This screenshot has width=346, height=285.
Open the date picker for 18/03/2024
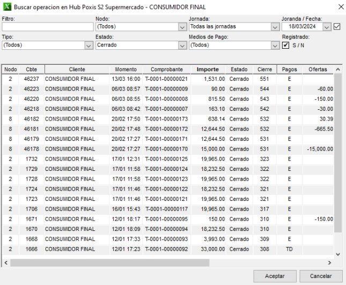pyautogui.click(x=327, y=27)
